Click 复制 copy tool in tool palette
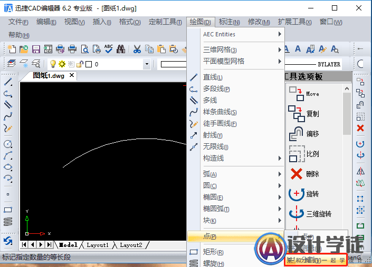The width and height of the screenshot is (372, 267). [304, 114]
